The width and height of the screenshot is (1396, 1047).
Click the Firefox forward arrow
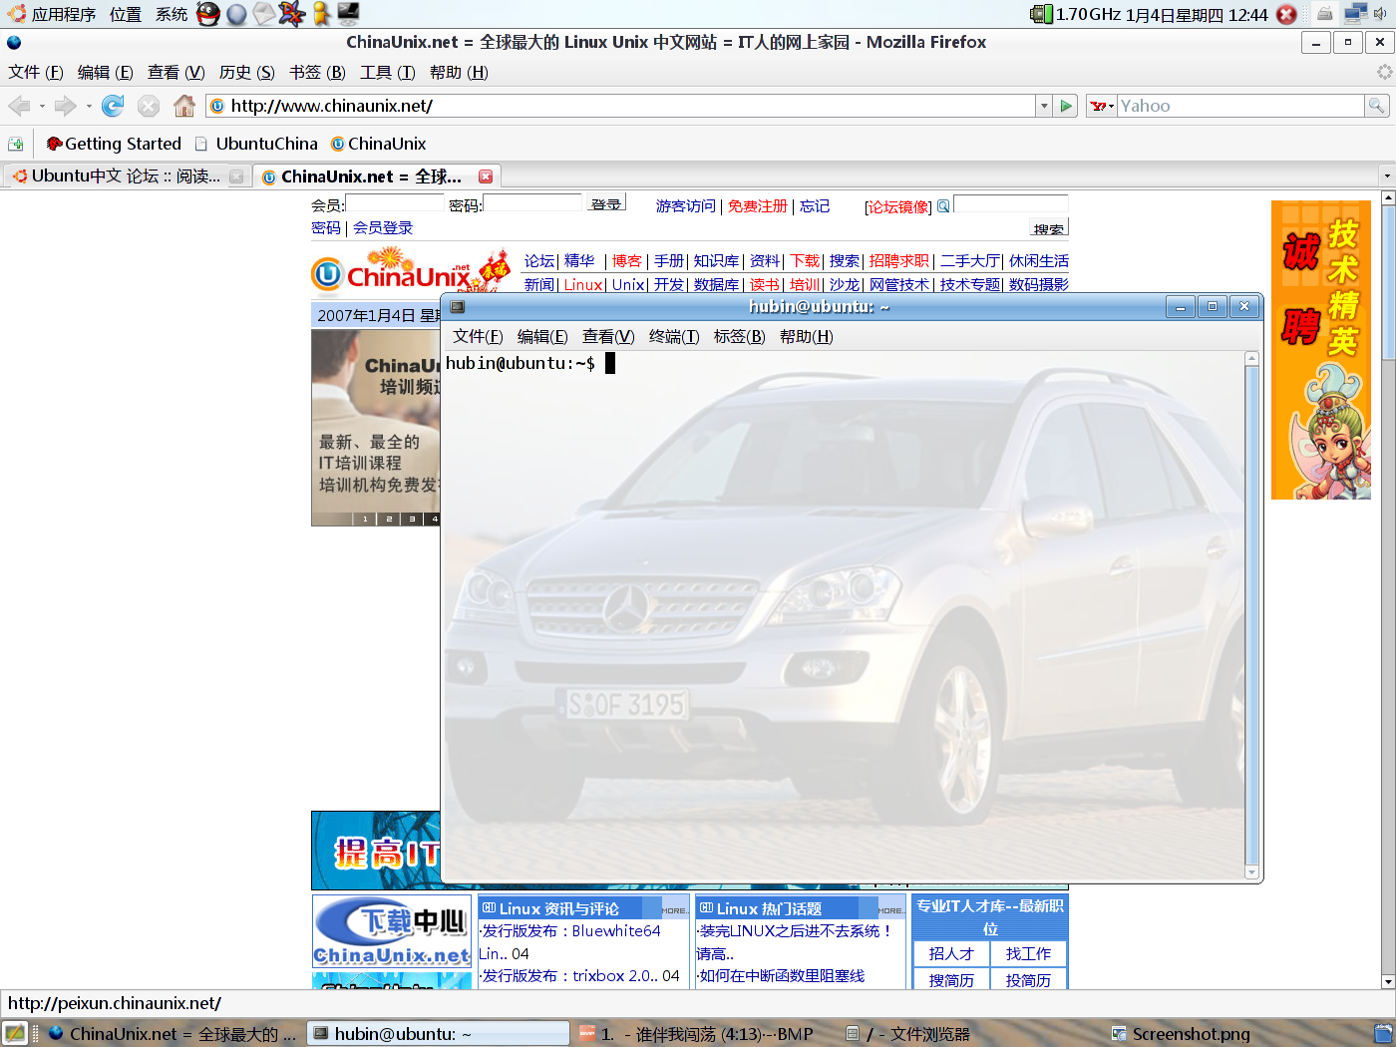66,106
